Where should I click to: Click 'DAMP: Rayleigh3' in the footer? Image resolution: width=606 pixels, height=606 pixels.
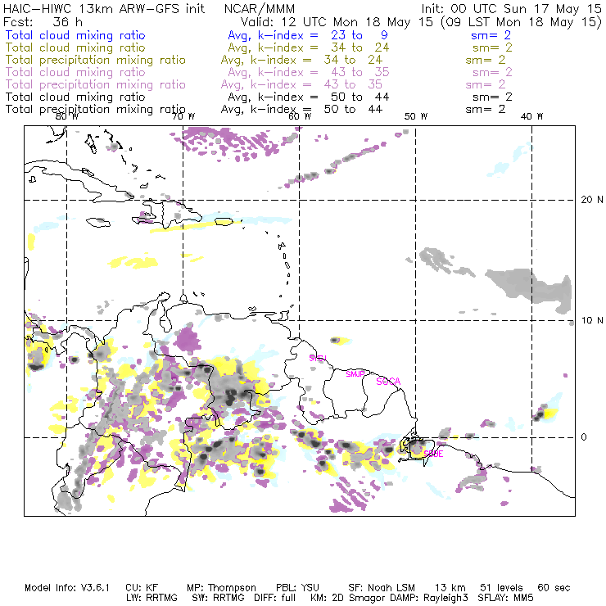click(429, 599)
